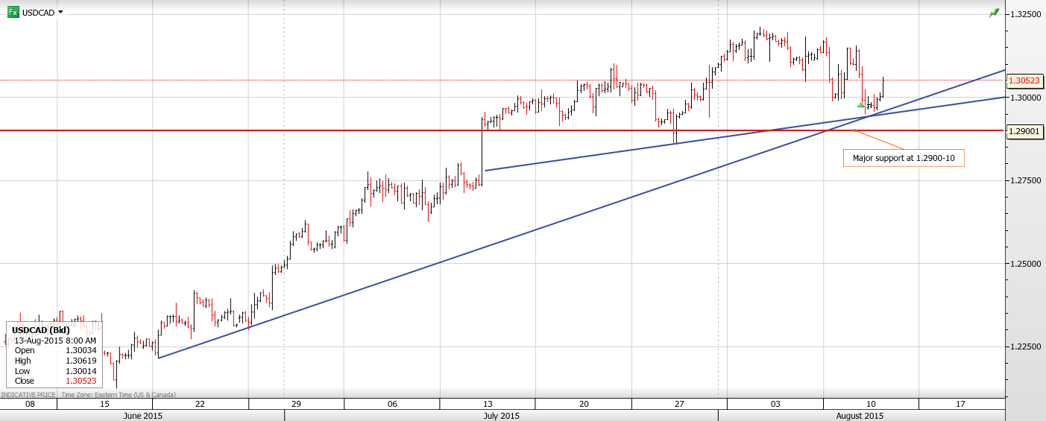Click the orange anchor point on red line

point(854,130)
